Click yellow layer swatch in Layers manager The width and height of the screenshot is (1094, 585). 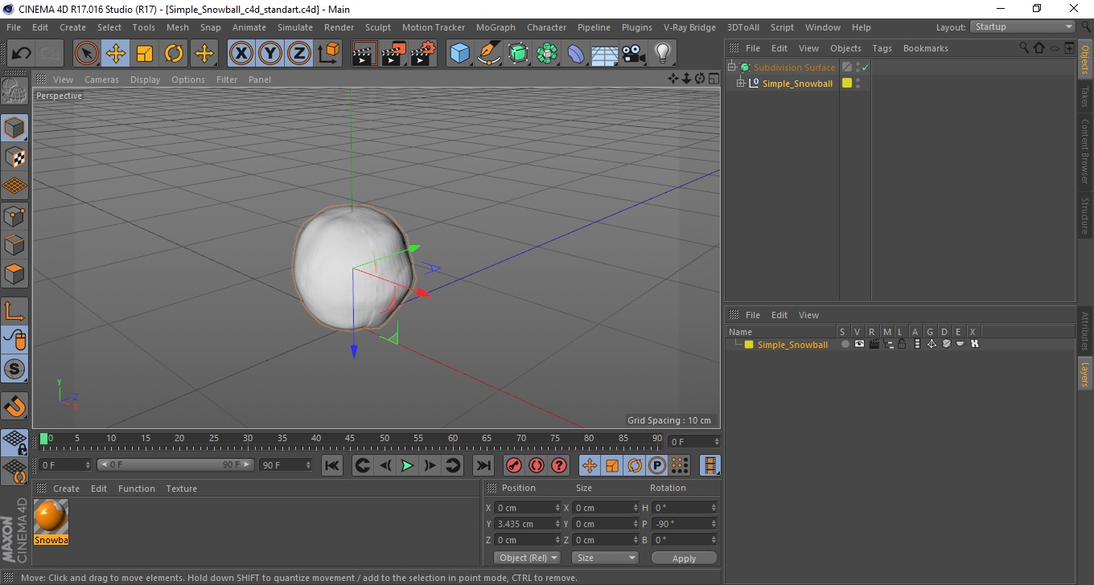[749, 345]
